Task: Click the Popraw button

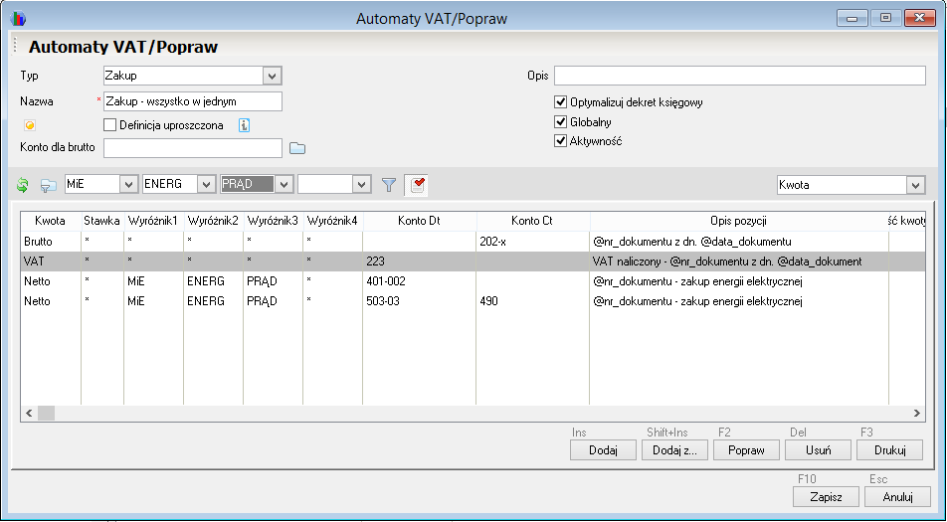Action: (746, 449)
